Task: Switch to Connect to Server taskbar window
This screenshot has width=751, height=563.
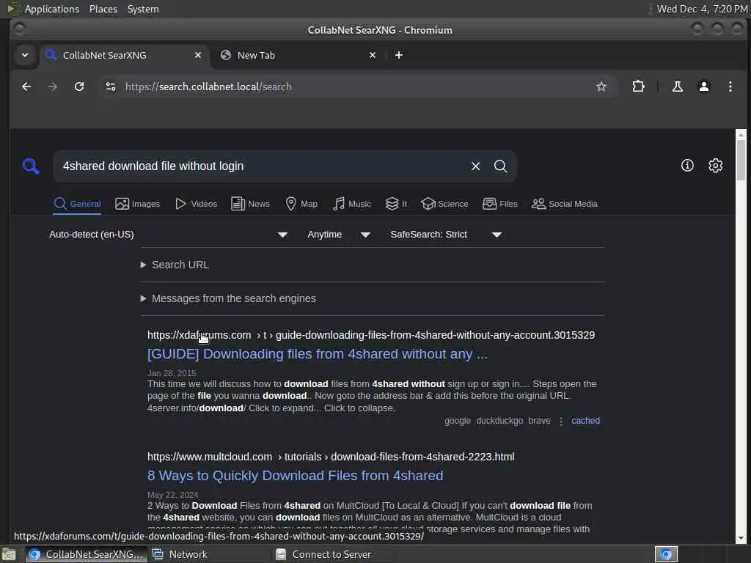Action: pyautogui.click(x=334, y=554)
